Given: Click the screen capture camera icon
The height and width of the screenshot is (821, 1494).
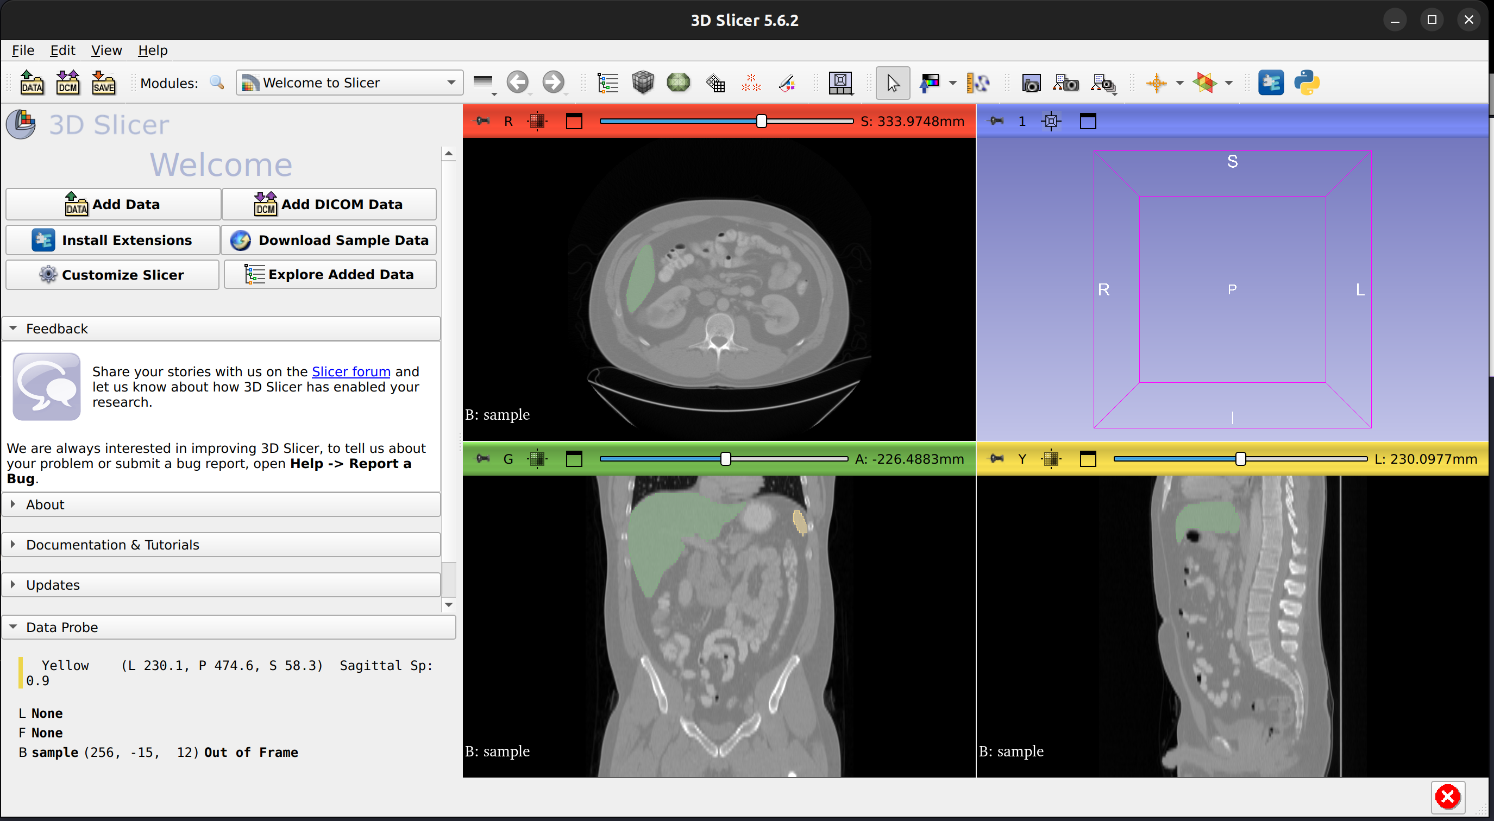Looking at the screenshot, I should 1031,83.
